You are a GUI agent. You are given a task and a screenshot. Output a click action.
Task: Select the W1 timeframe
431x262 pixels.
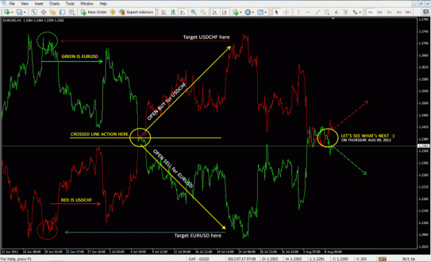(399, 12)
